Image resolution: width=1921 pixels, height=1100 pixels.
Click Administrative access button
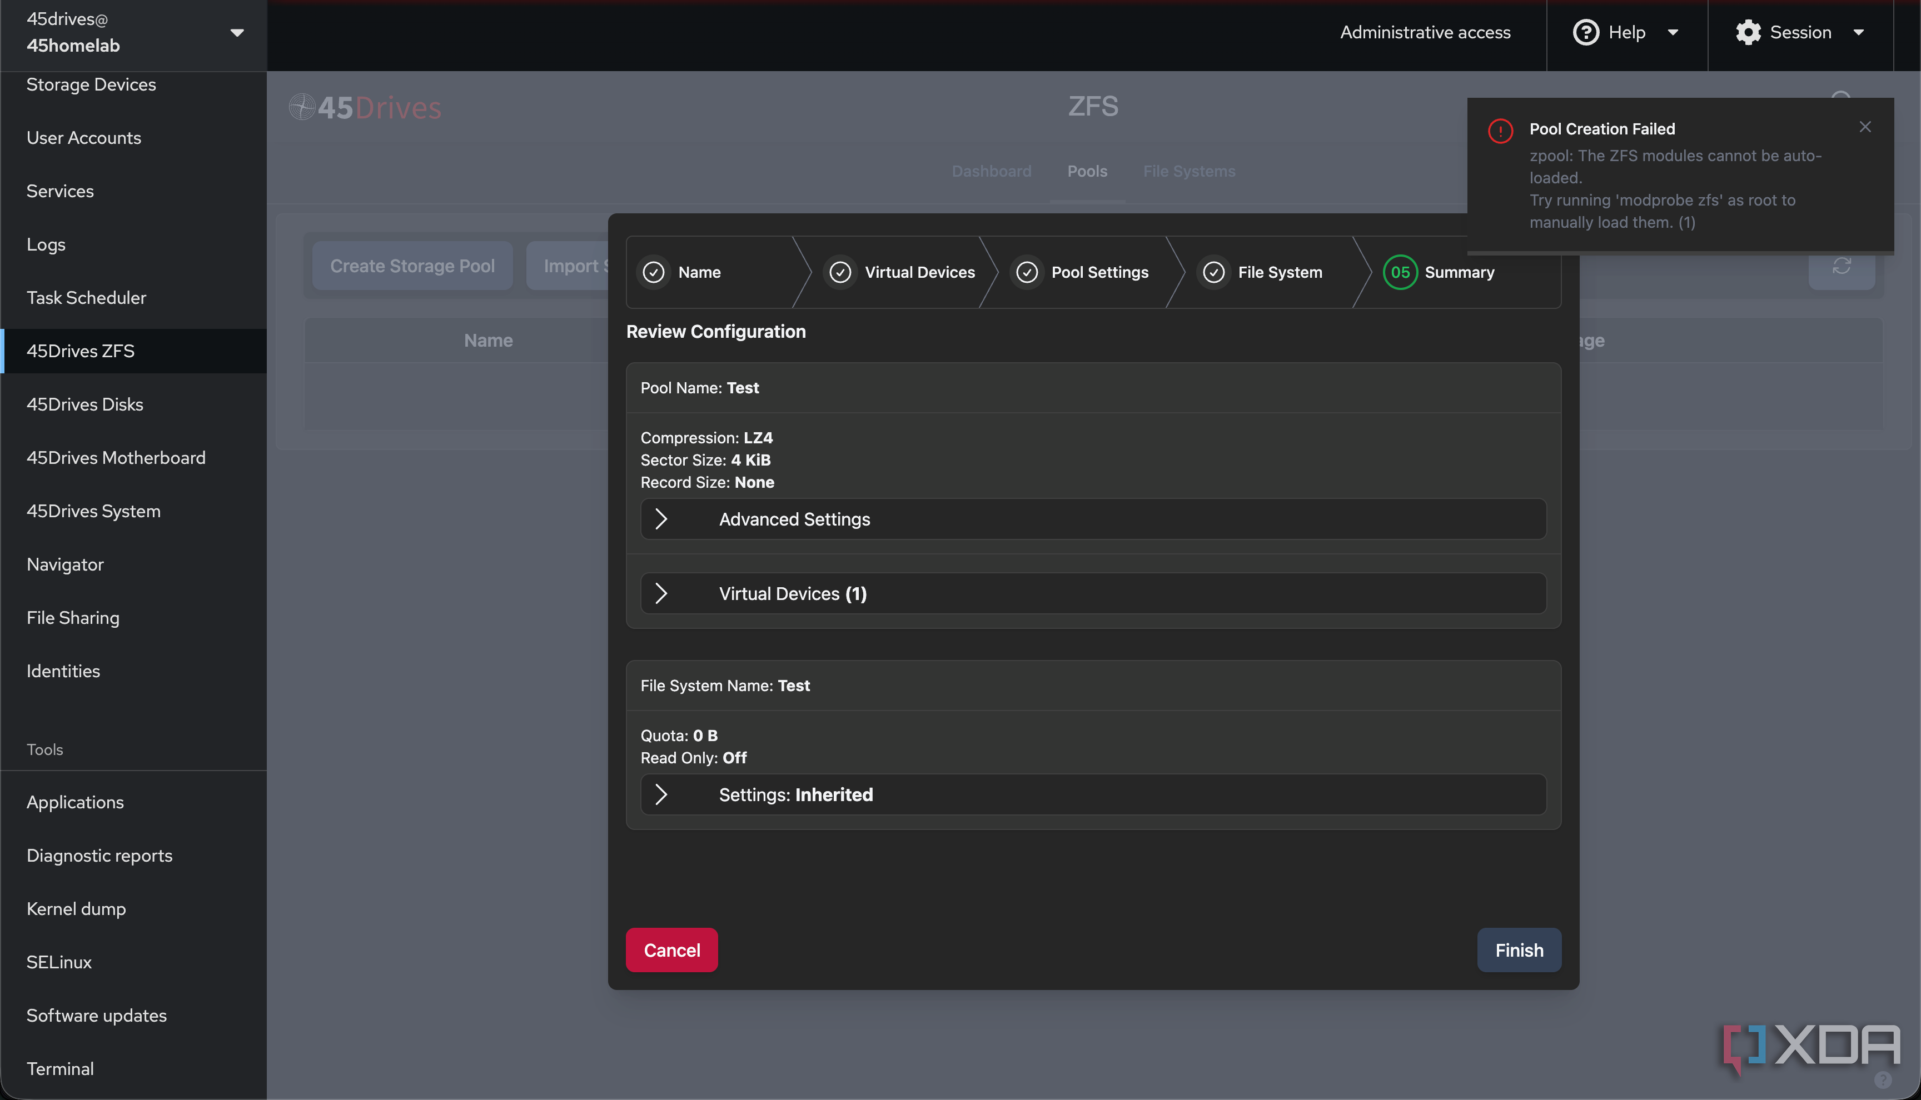[1425, 32]
